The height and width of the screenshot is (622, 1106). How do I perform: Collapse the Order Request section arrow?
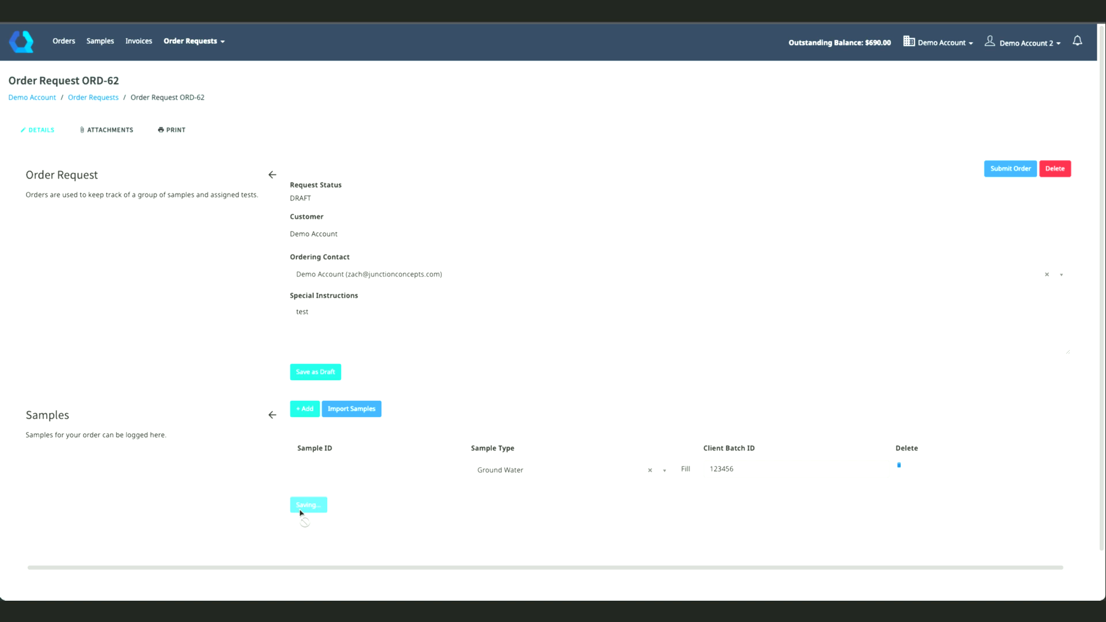(x=272, y=175)
